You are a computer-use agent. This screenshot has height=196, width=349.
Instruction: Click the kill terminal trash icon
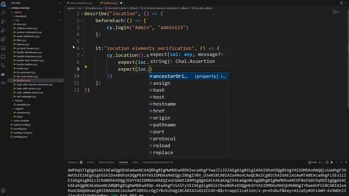coord(332,162)
